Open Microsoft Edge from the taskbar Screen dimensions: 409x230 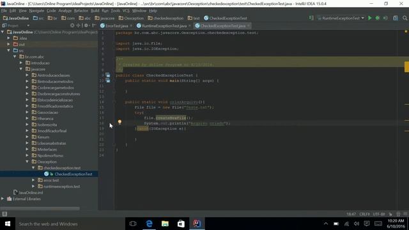[x=149, y=224]
